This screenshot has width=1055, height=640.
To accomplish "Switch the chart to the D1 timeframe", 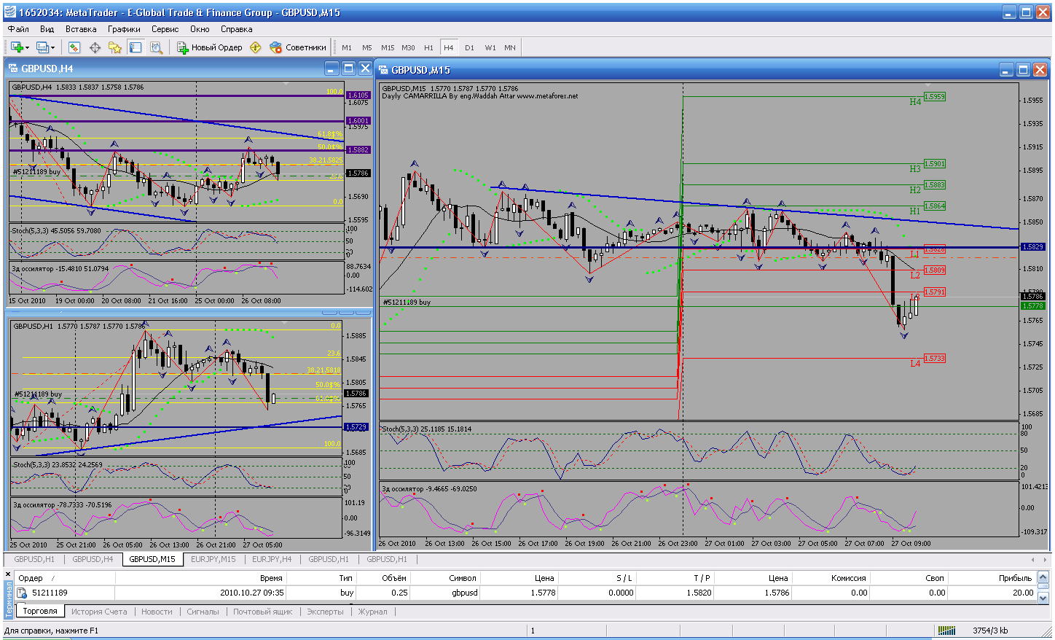I will [x=469, y=48].
